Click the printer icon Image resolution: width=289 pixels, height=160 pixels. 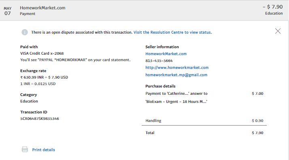click(x=25, y=149)
